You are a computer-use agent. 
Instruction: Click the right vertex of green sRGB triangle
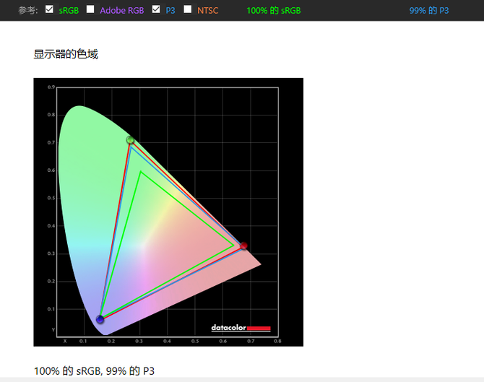233,246
